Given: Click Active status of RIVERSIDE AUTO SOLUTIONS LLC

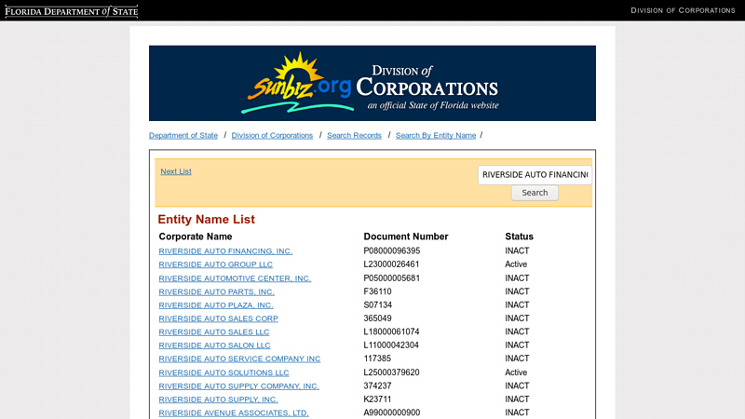Looking at the screenshot, I should (516, 372).
